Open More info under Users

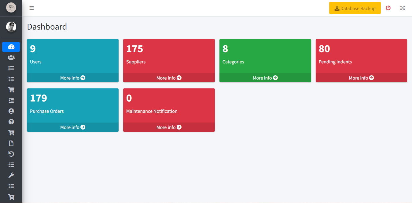tap(73, 78)
